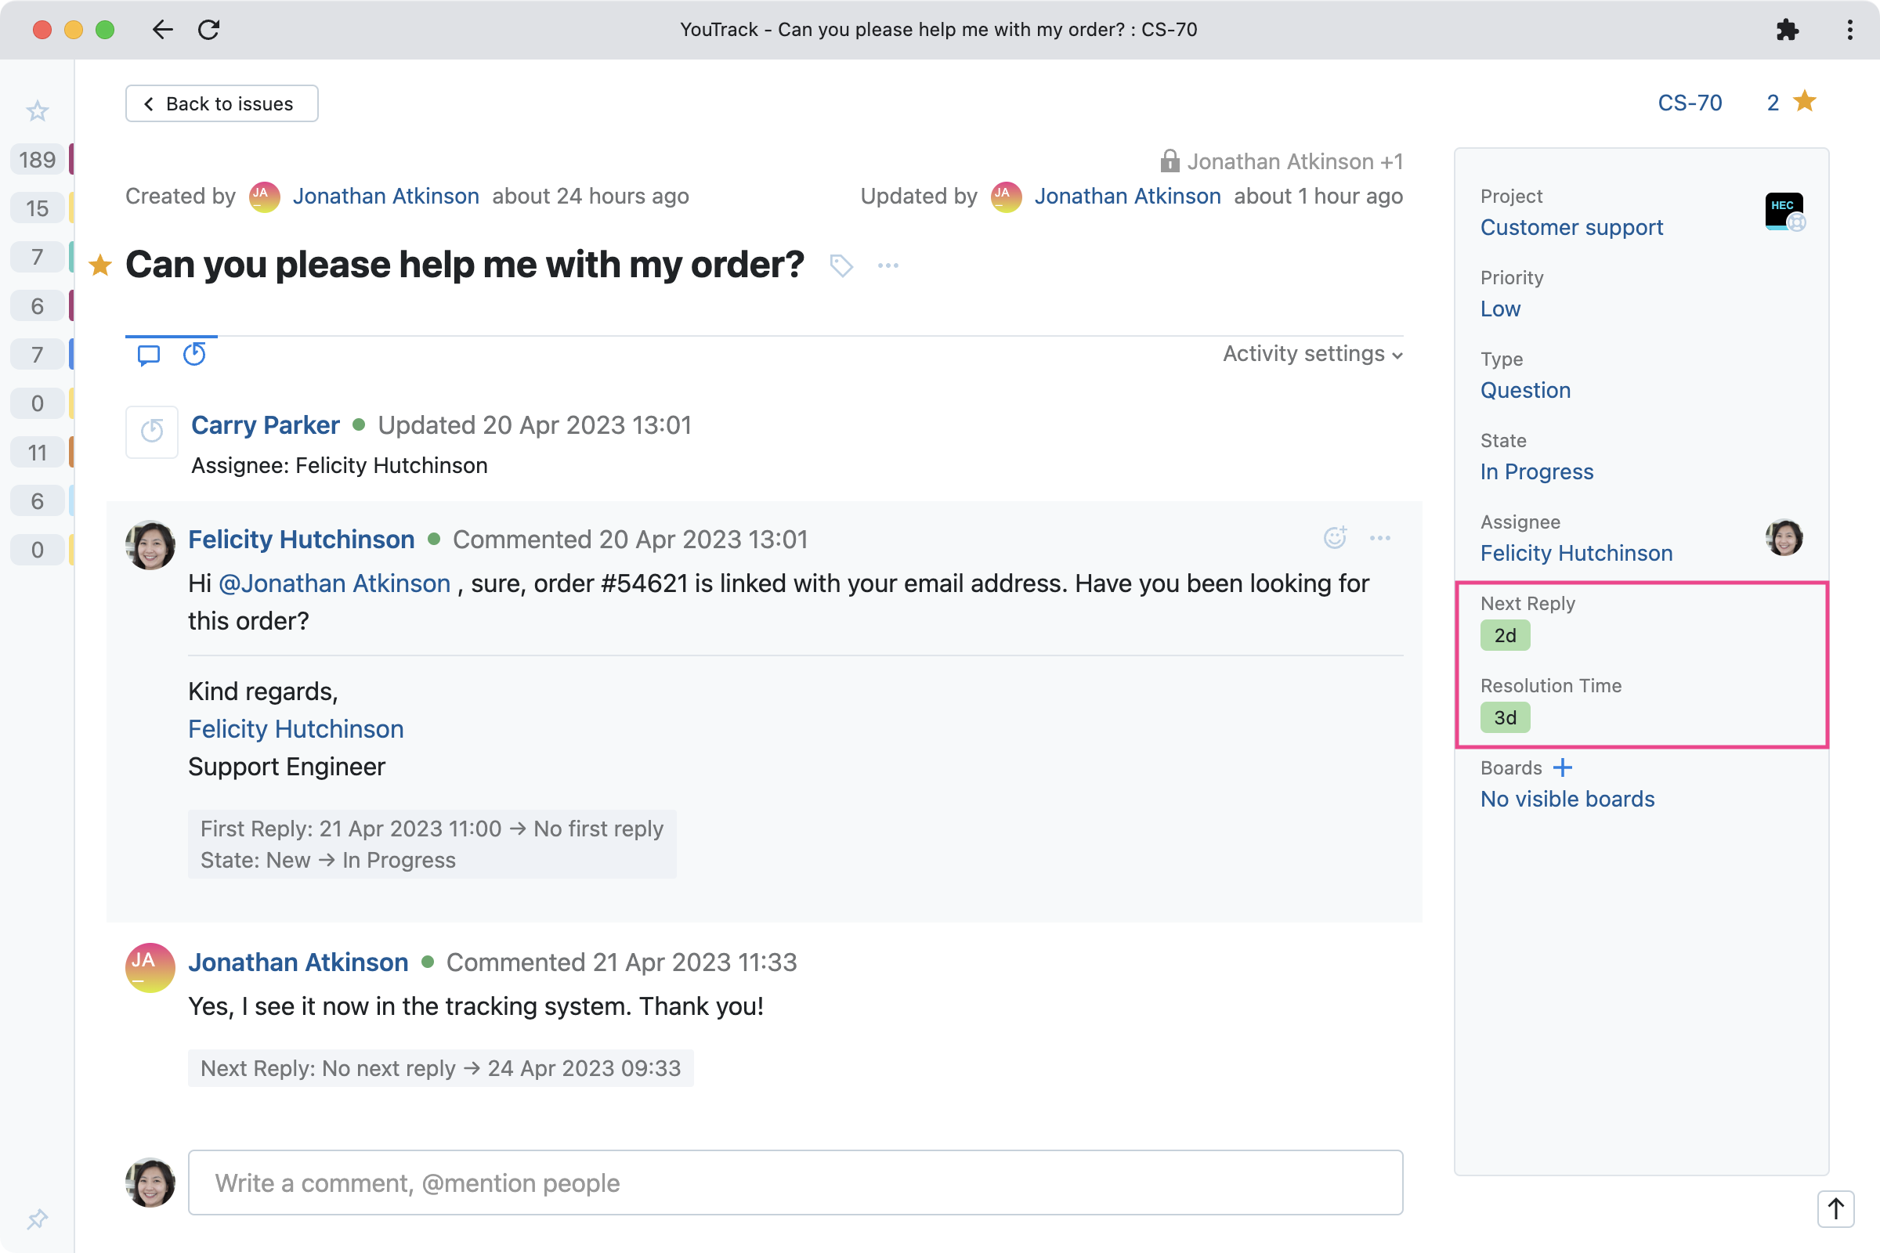Select sidebar saved search with count 11
This screenshot has height=1253, width=1880.
38,453
